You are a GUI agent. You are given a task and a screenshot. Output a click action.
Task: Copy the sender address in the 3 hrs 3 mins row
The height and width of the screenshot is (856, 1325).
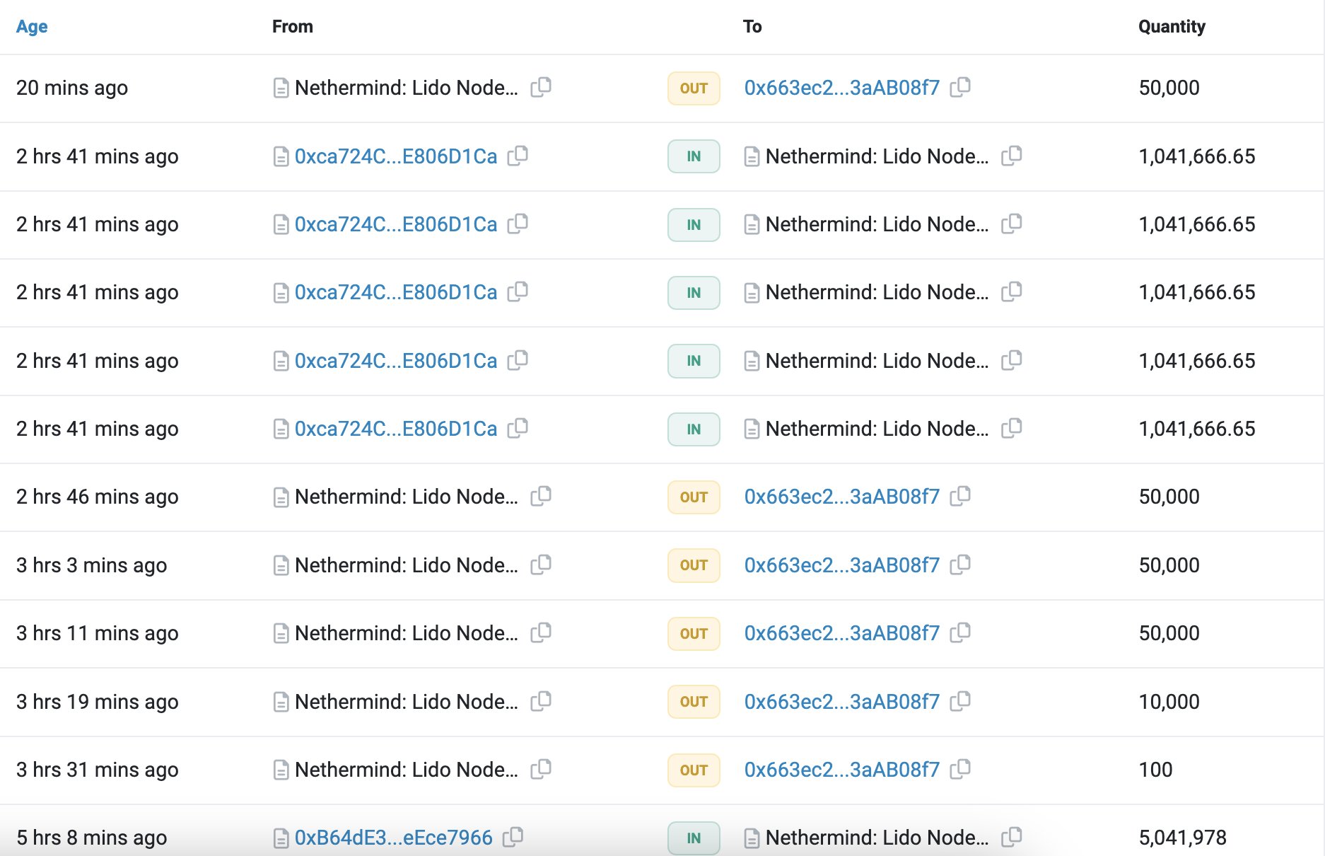pyautogui.click(x=541, y=565)
